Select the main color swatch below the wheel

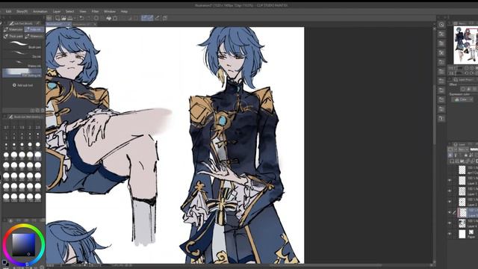point(4,262)
